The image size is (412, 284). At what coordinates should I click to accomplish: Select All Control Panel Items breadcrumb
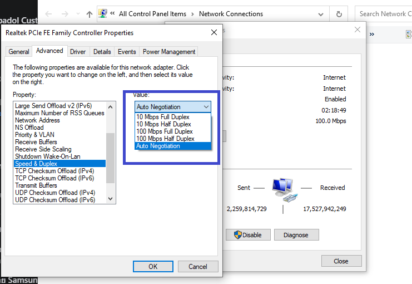tap(153, 14)
